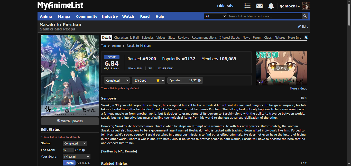Click the Popularity #2137 text
Image resolution: width=351 pixels, height=166 pixels.
179,59
